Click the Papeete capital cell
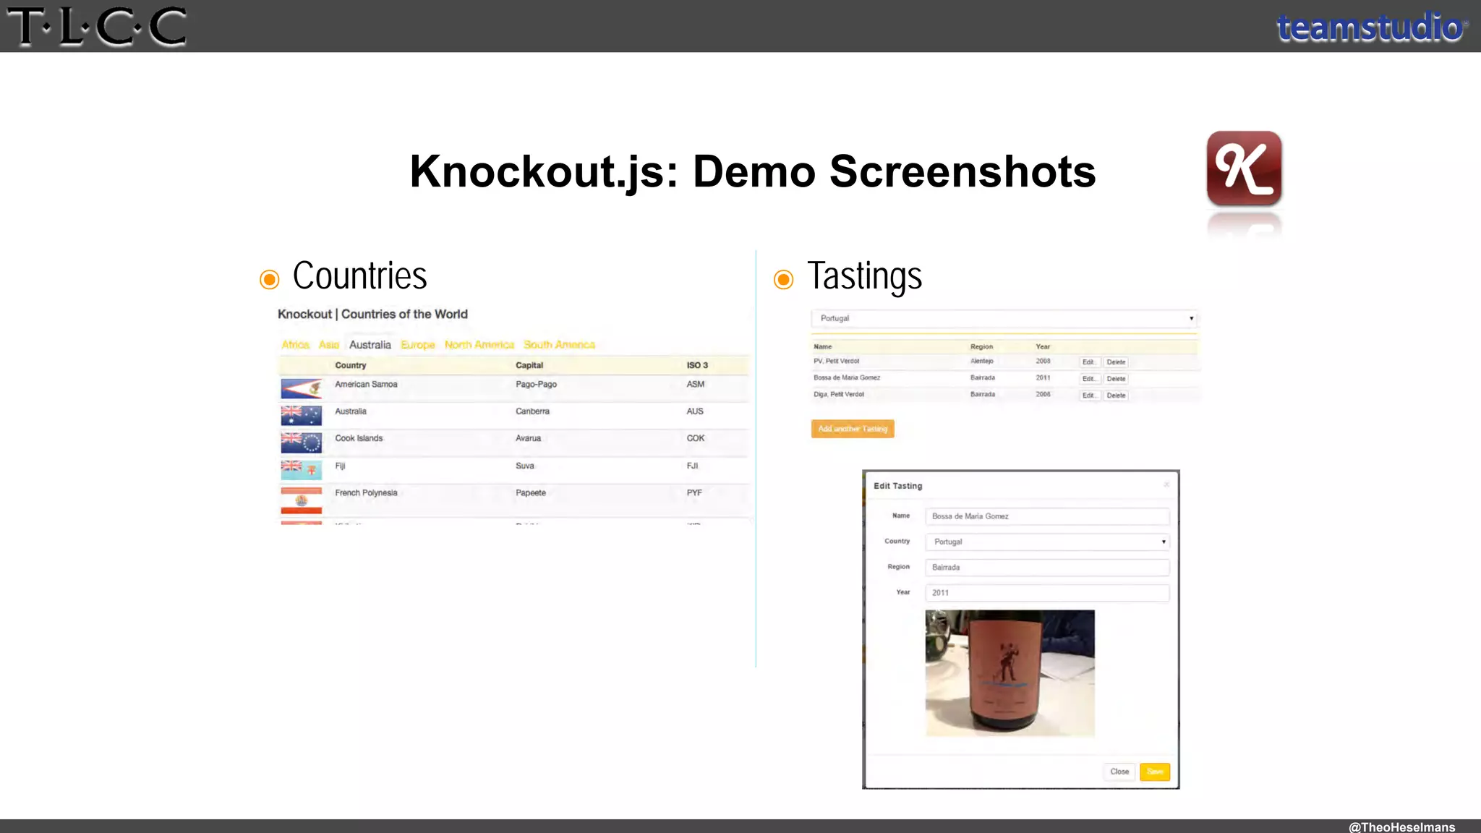 [531, 492]
